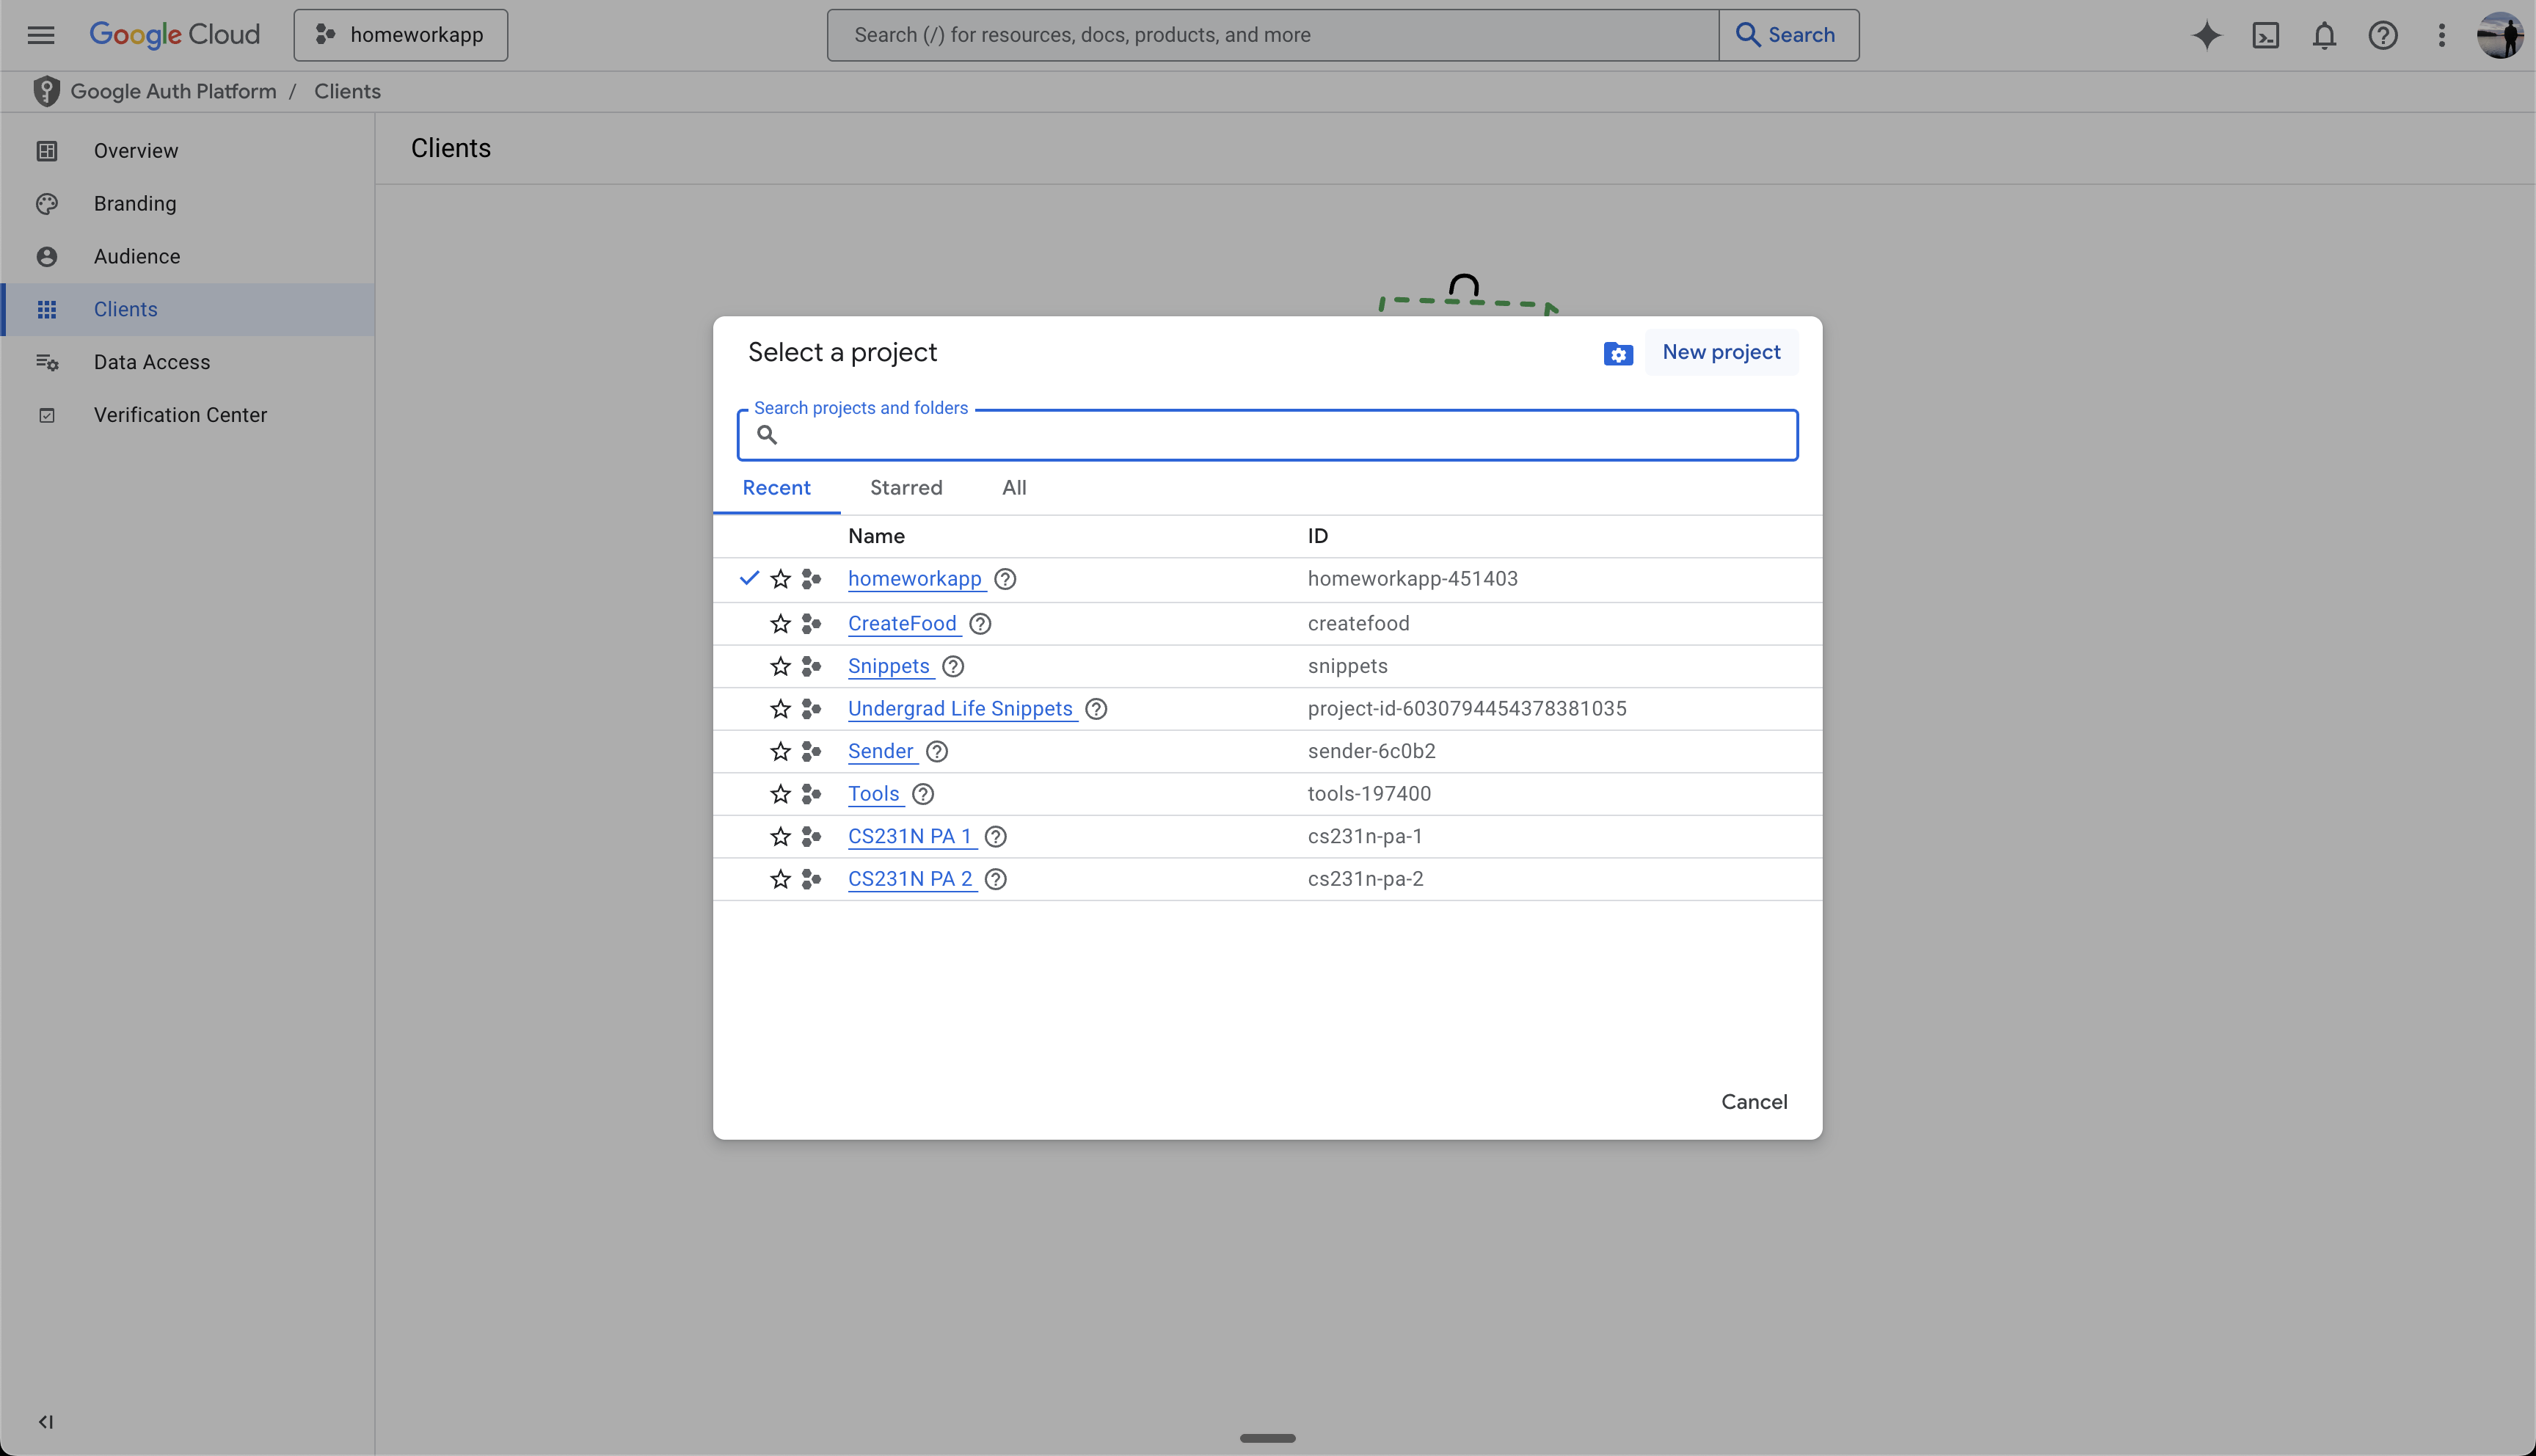Focus the Search projects and folders field
2536x1456 pixels.
pyautogui.click(x=1267, y=435)
